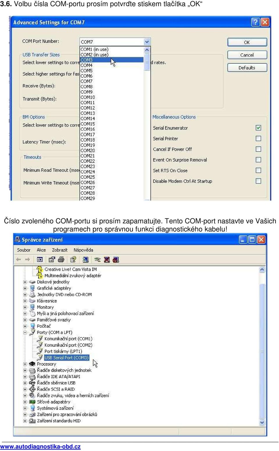Screen dimensions: 279x451
Task: Confirm with the OK button
Action: [247, 42]
